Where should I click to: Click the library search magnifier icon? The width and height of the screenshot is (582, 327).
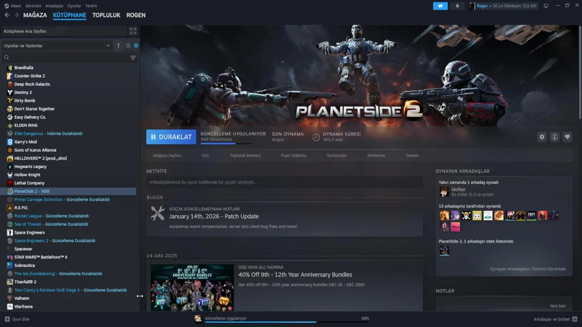(x=6, y=58)
